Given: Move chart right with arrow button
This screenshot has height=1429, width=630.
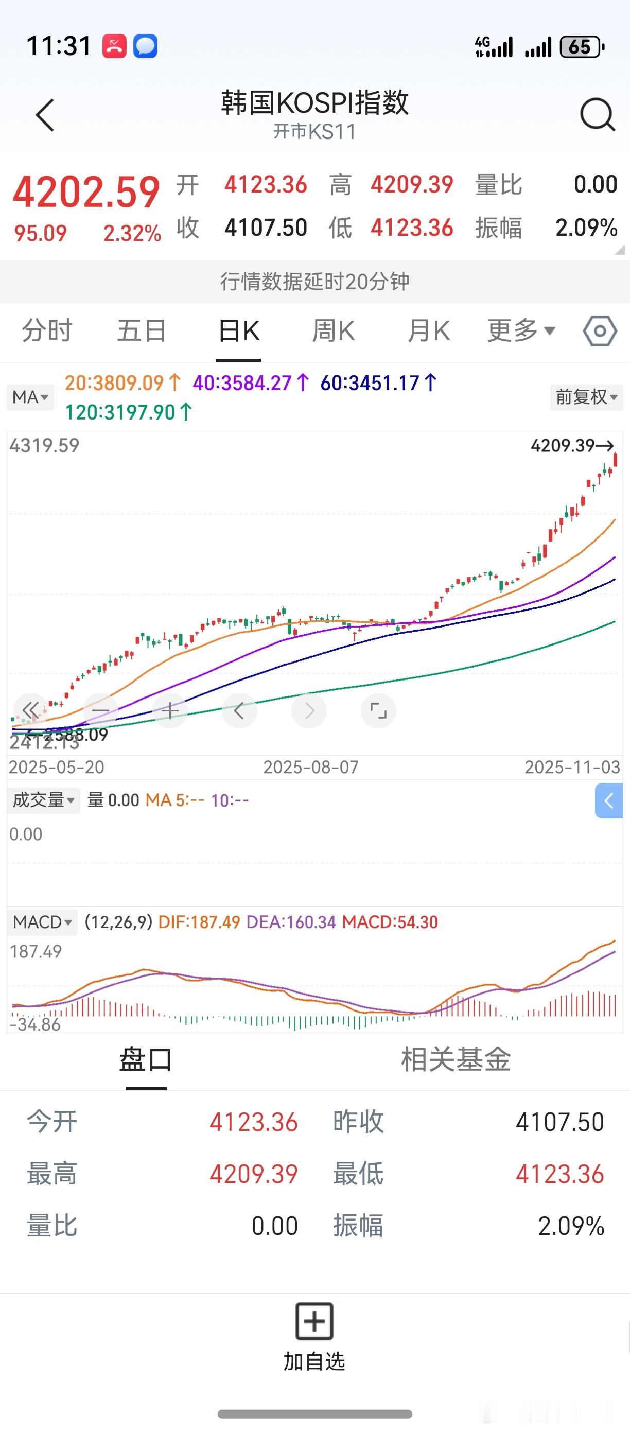Looking at the screenshot, I should (x=309, y=710).
